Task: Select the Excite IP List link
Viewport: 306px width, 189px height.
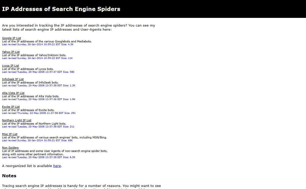Action: pyautogui.click(x=11, y=107)
